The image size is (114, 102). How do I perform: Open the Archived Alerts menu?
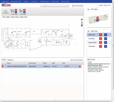tap(45, 1)
